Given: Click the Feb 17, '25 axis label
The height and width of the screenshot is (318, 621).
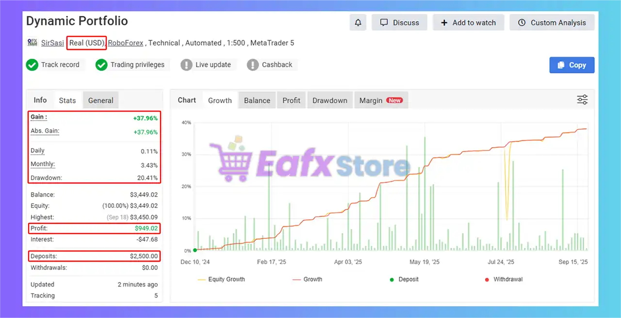Looking at the screenshot, I should [272, 262].
